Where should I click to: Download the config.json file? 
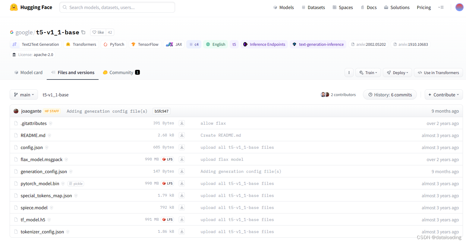pyautogui.click(x=182, y=147)
